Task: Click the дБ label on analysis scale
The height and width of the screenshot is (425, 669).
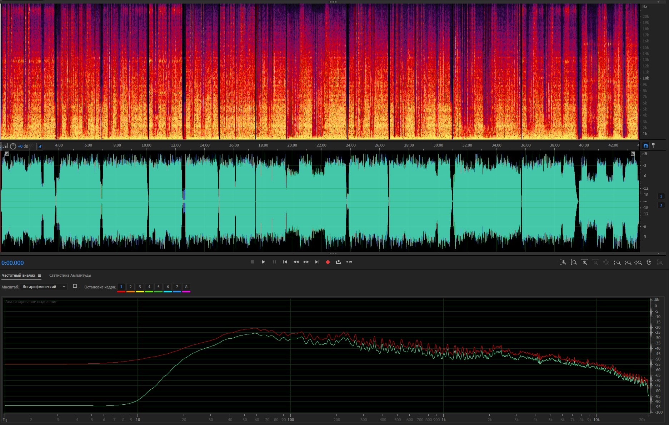Action: click(656, 299)
